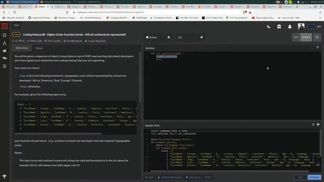This screenshot has width=324, height=182.
Task: Click the browser reload button
Action: 14,12
